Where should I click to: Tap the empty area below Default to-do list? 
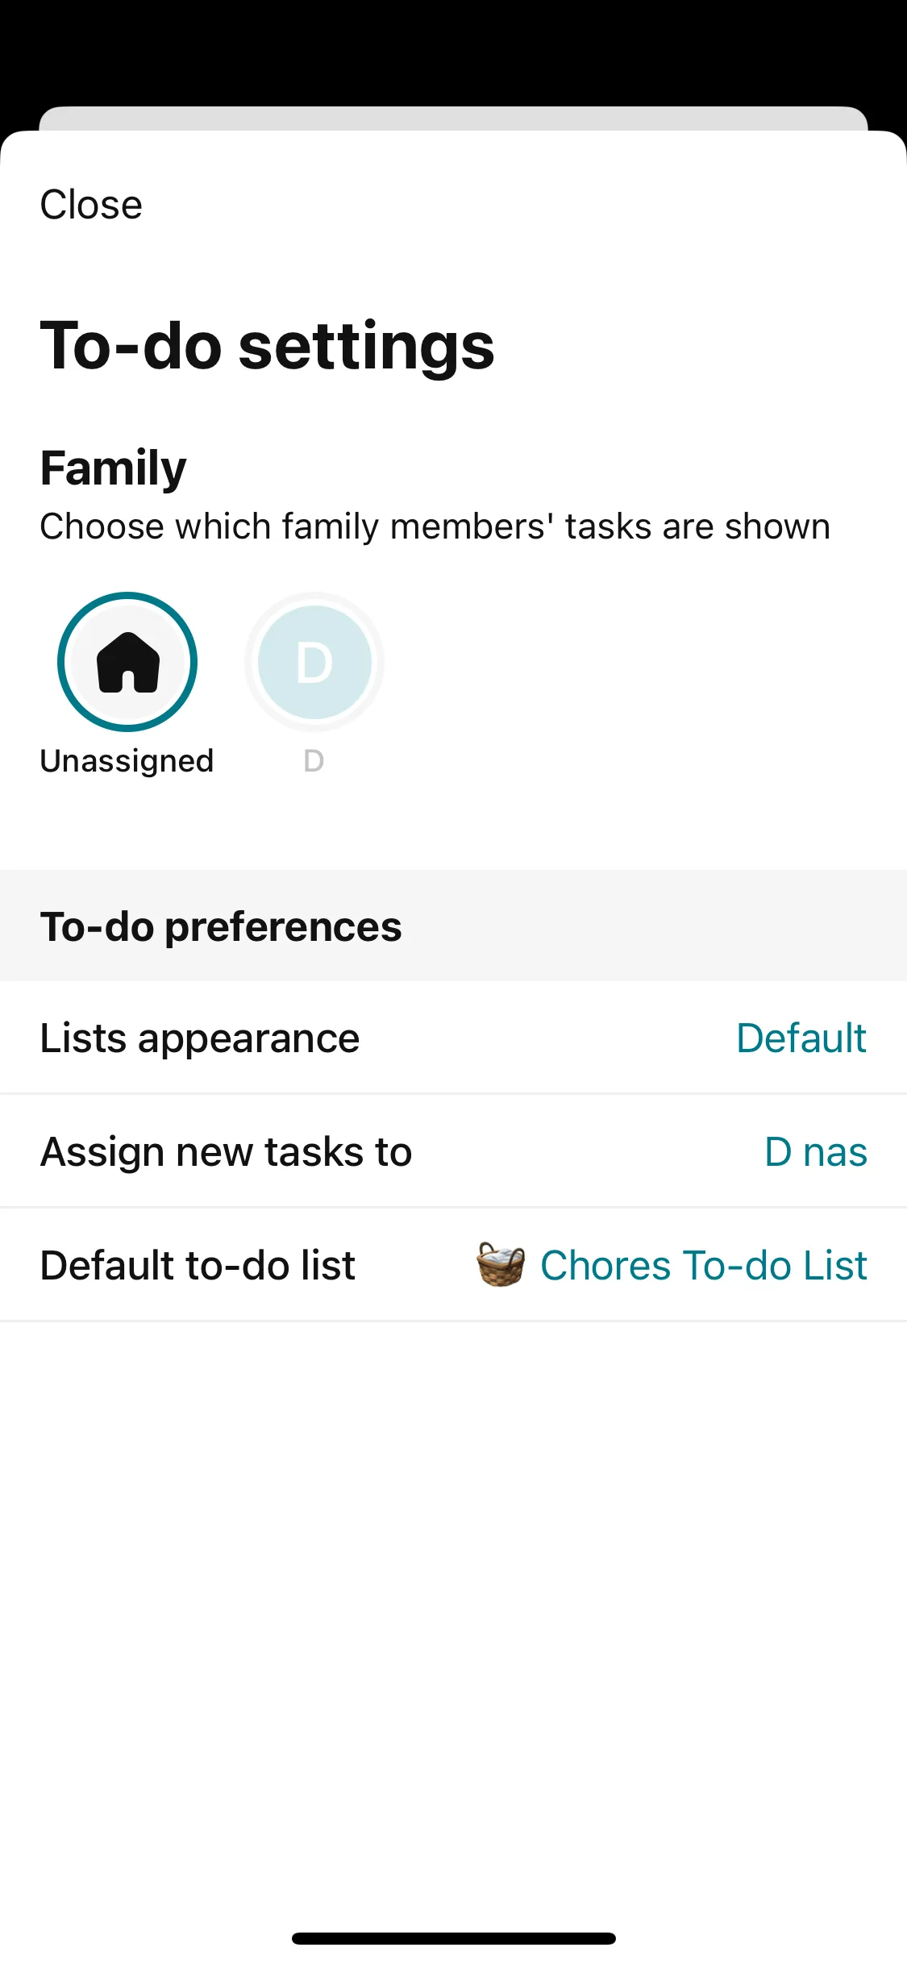(453, 1572)
